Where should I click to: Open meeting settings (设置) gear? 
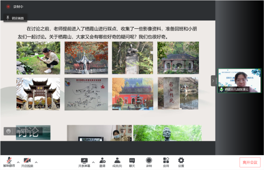click(181, 162)
